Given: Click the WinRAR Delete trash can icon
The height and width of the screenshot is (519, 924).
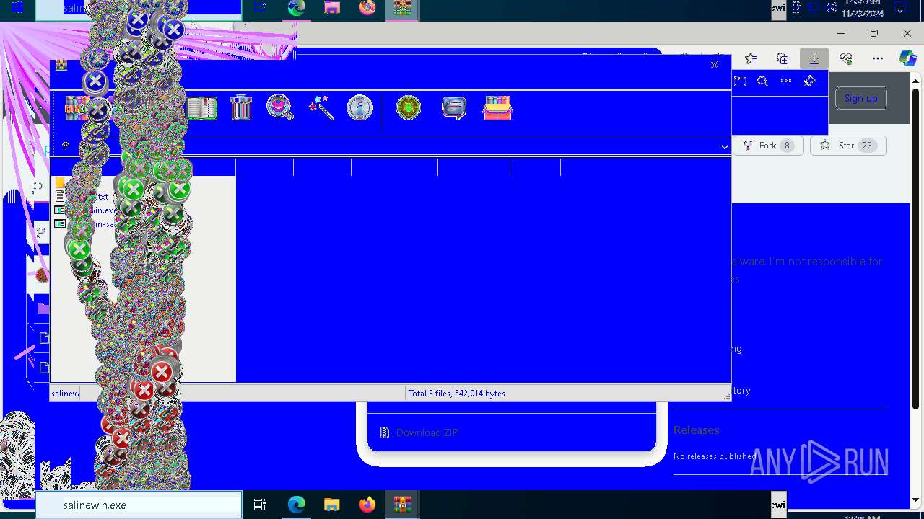Looking at the screenshot, I should (241, 108).
